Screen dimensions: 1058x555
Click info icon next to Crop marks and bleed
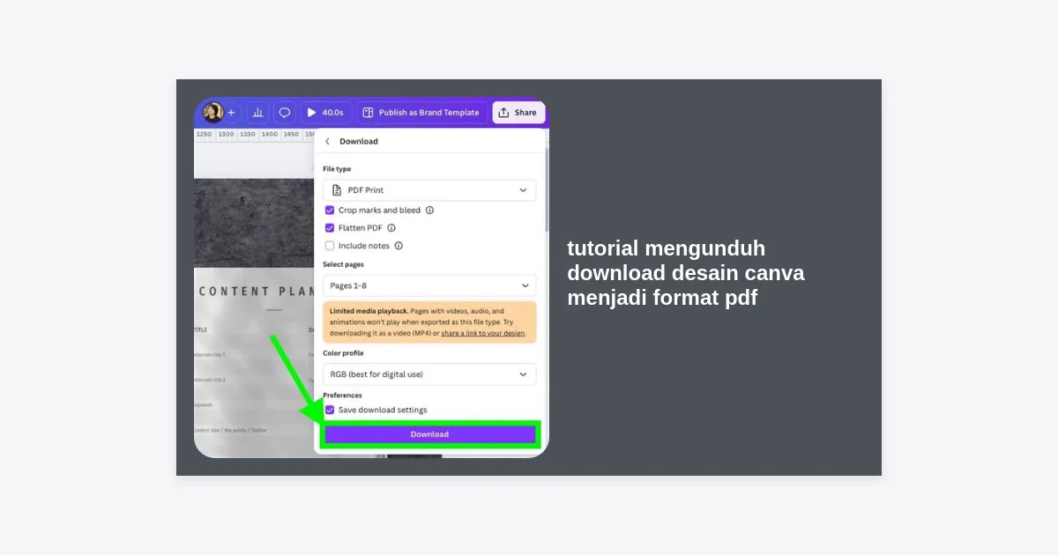click(430, 211)
